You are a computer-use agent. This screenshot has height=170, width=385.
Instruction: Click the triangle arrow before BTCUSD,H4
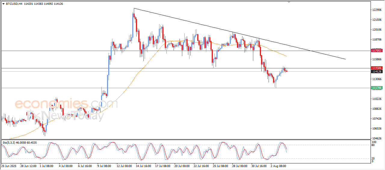[x=3, y=4]
